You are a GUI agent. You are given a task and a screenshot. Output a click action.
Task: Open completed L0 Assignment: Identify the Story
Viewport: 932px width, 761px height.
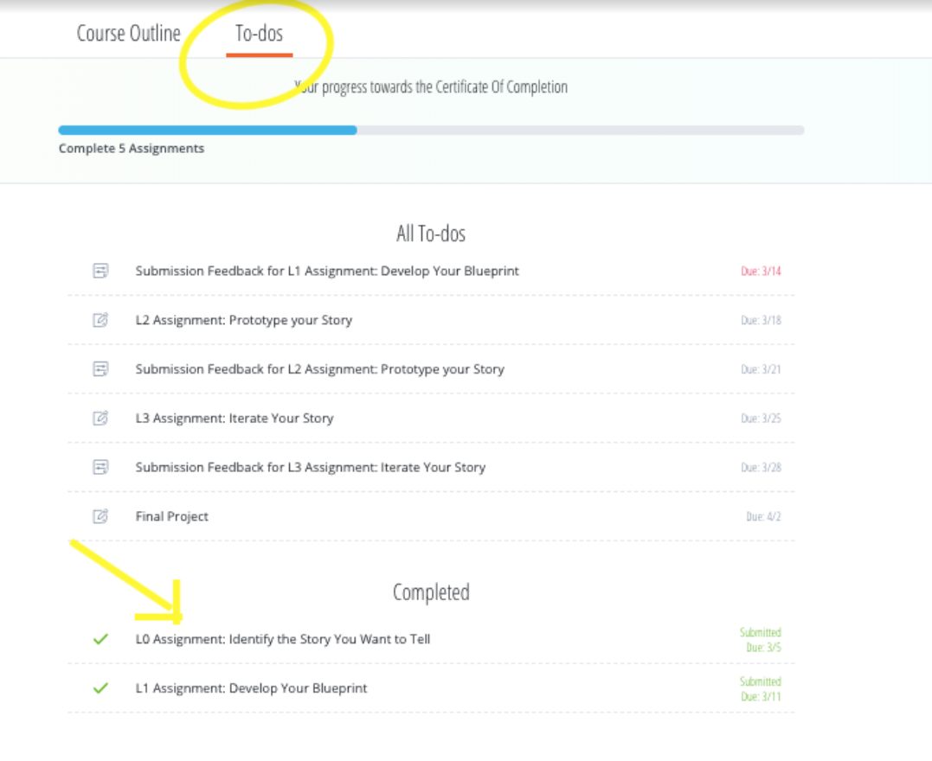click(x=282, y=640)
